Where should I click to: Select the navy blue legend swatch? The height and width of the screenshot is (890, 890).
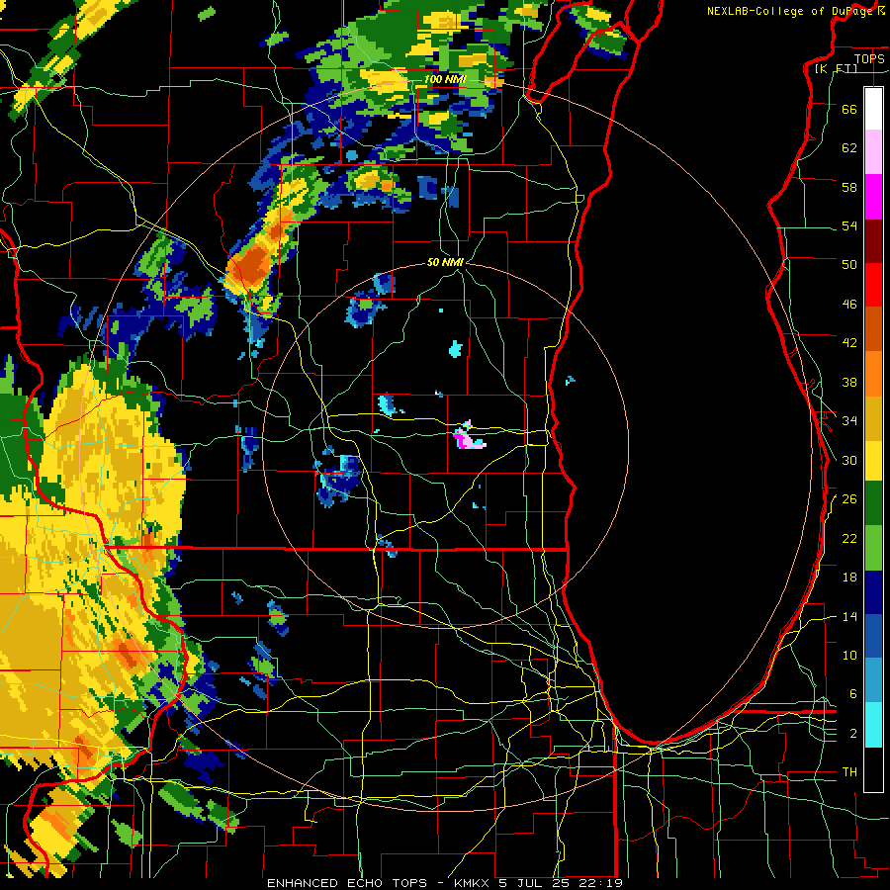873,592
